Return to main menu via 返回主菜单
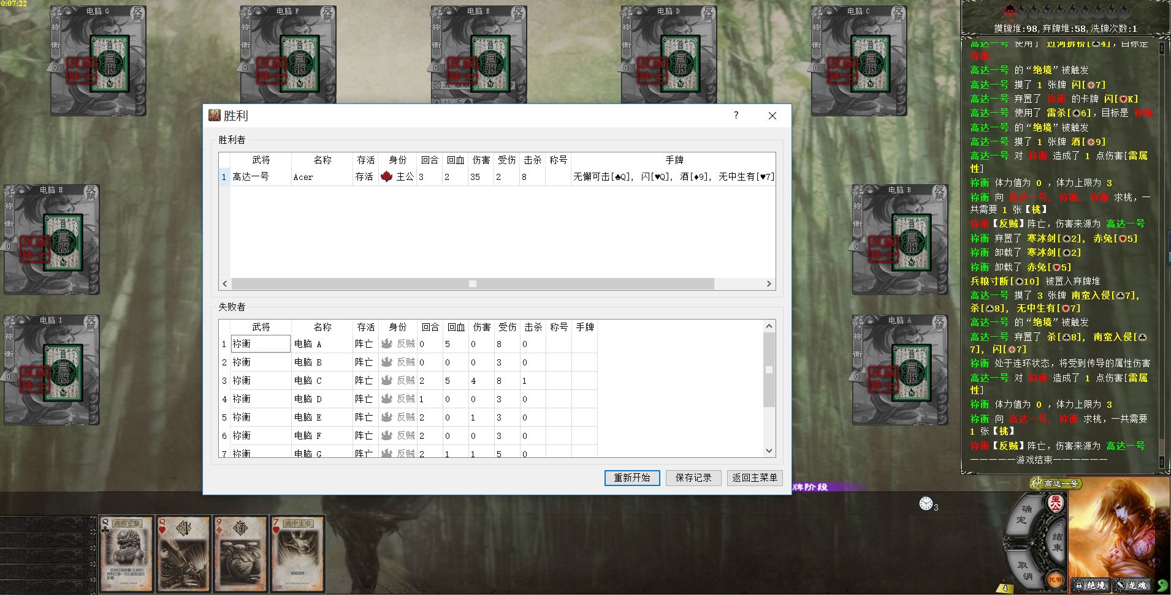The width and height of the screenshot is (1171, 595). pos(755,477)
